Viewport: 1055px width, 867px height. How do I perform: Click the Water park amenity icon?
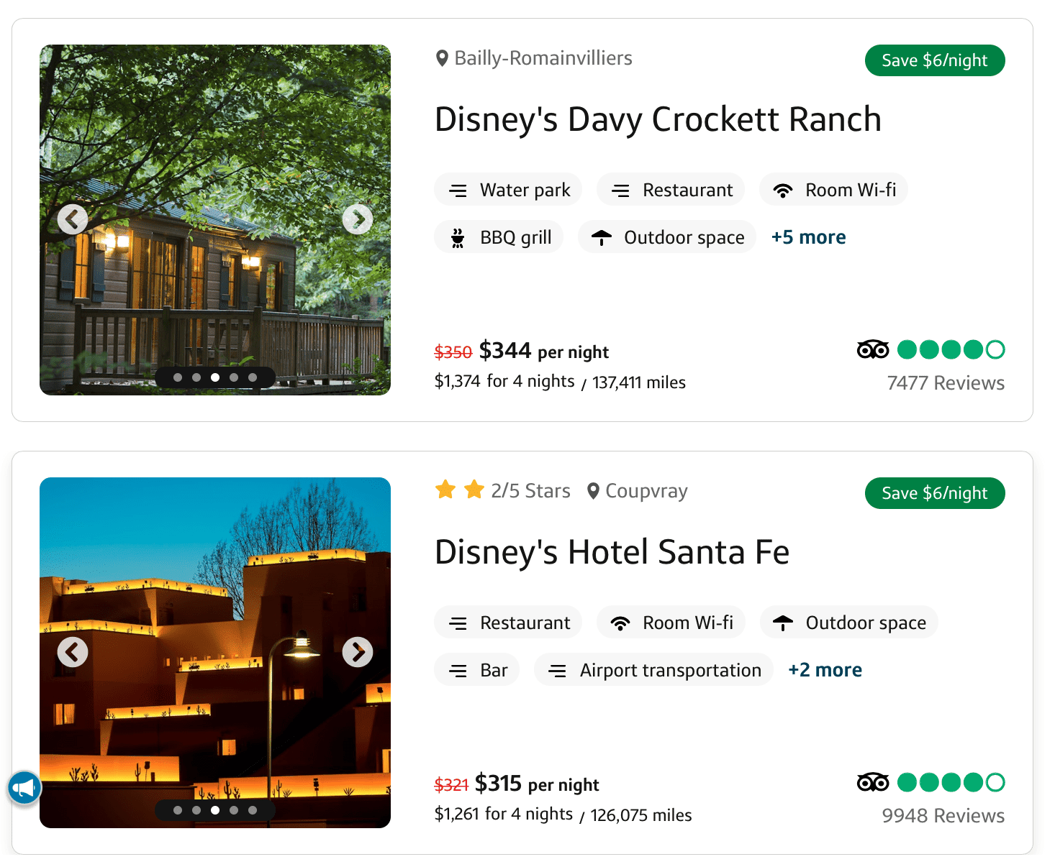(x=458, y=190)
